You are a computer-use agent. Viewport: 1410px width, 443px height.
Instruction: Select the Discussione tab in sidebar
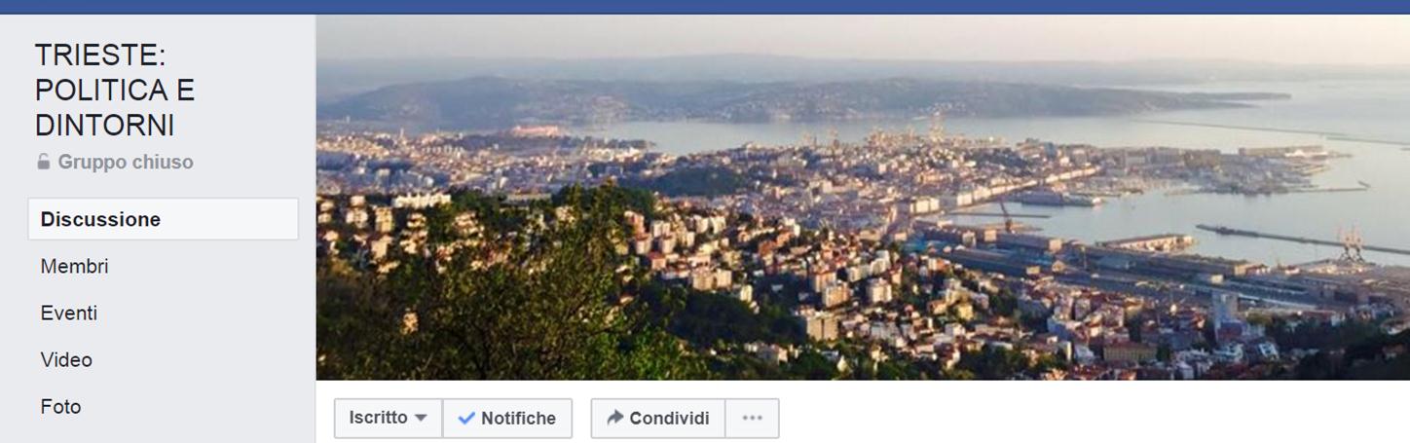[x=163, y=219]
